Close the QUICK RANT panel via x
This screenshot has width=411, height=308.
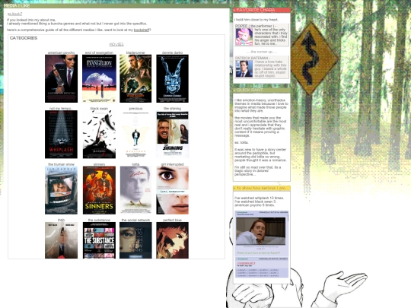coord(234,90)
